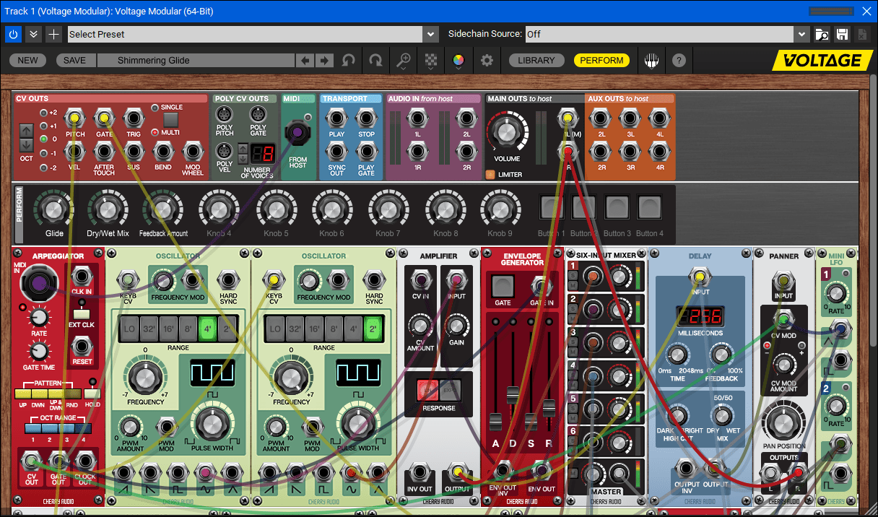This screenshot has height=517, width=878.
Task: Click the Glide perform knob
Action: tap(54, 209)
